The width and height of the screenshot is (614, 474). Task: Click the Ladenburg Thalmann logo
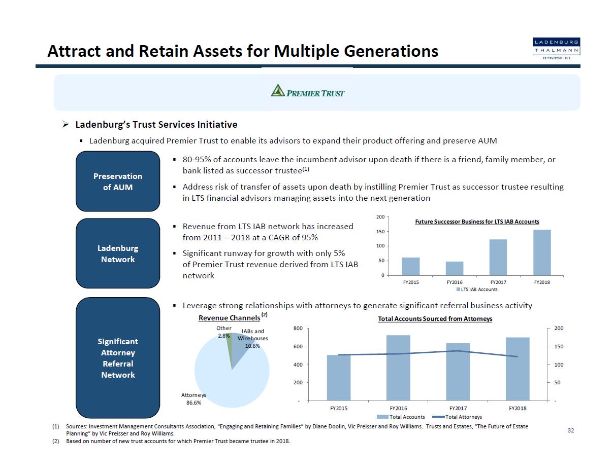(x=556, y=48)
